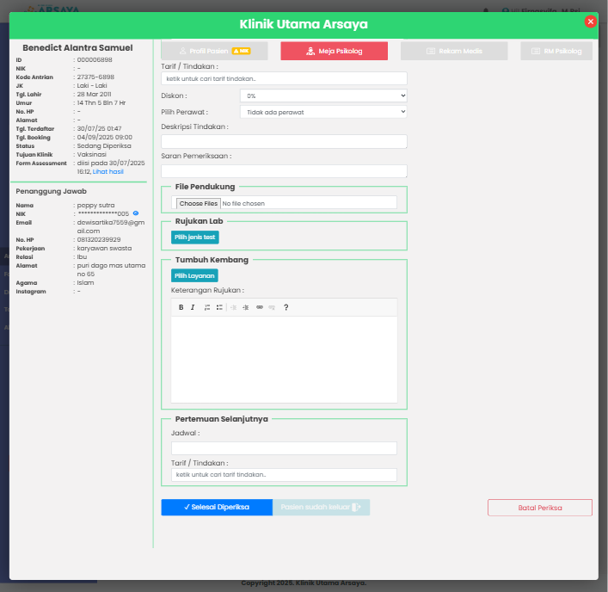Viewport: 608px width, 592px height.
Task: Insert bulleted list in editor toolbar
Action: click(x=219, y=307)
